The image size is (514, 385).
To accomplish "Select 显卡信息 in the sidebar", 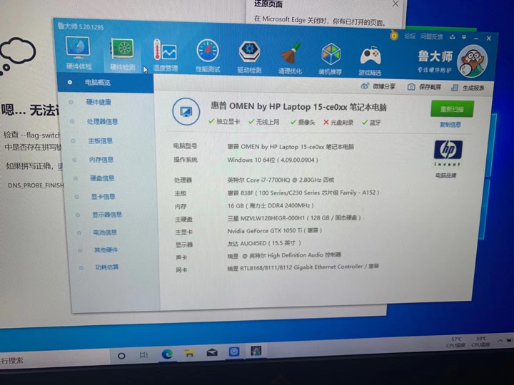I will (103, 197).
